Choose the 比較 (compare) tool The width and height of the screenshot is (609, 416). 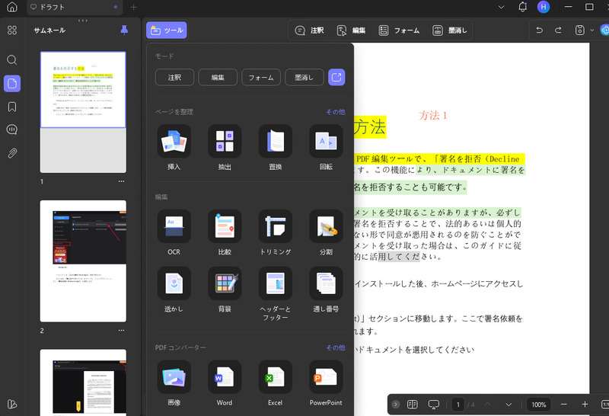coord(225,226)
